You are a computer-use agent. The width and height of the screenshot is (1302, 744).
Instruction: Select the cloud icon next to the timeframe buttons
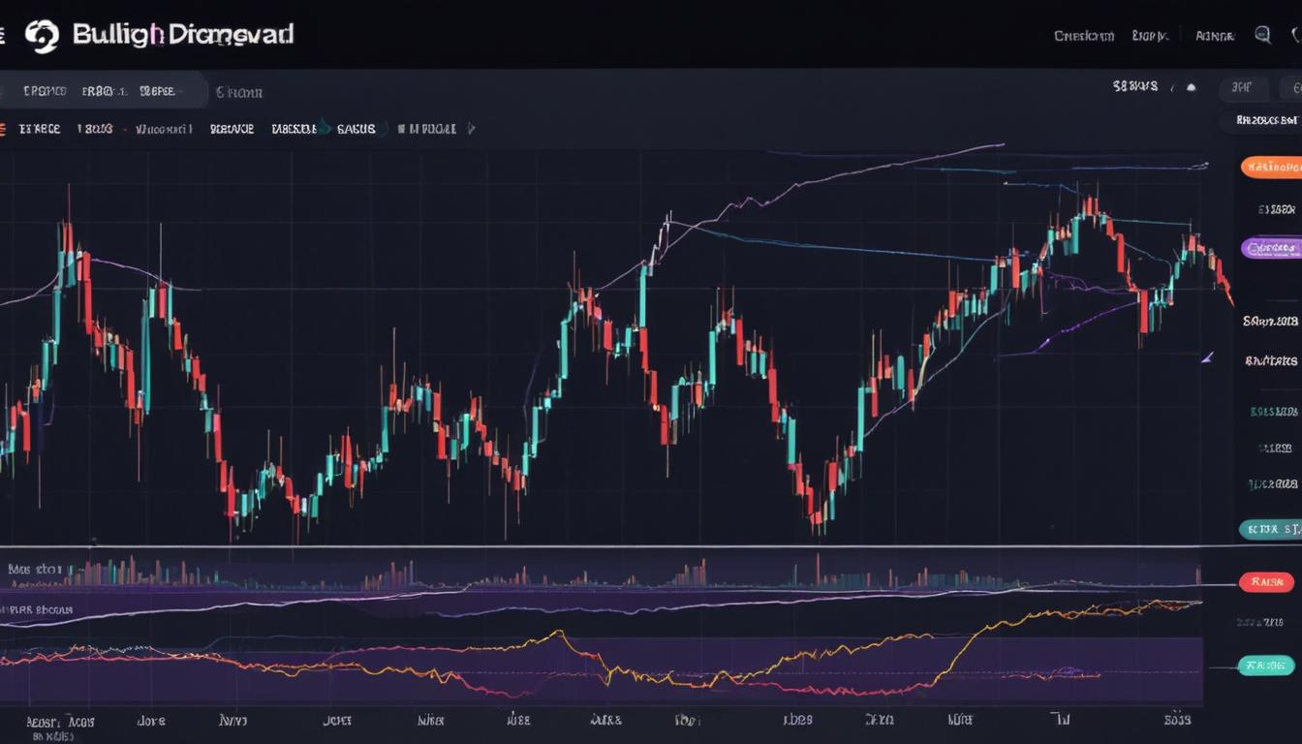tap(1190, 87)
